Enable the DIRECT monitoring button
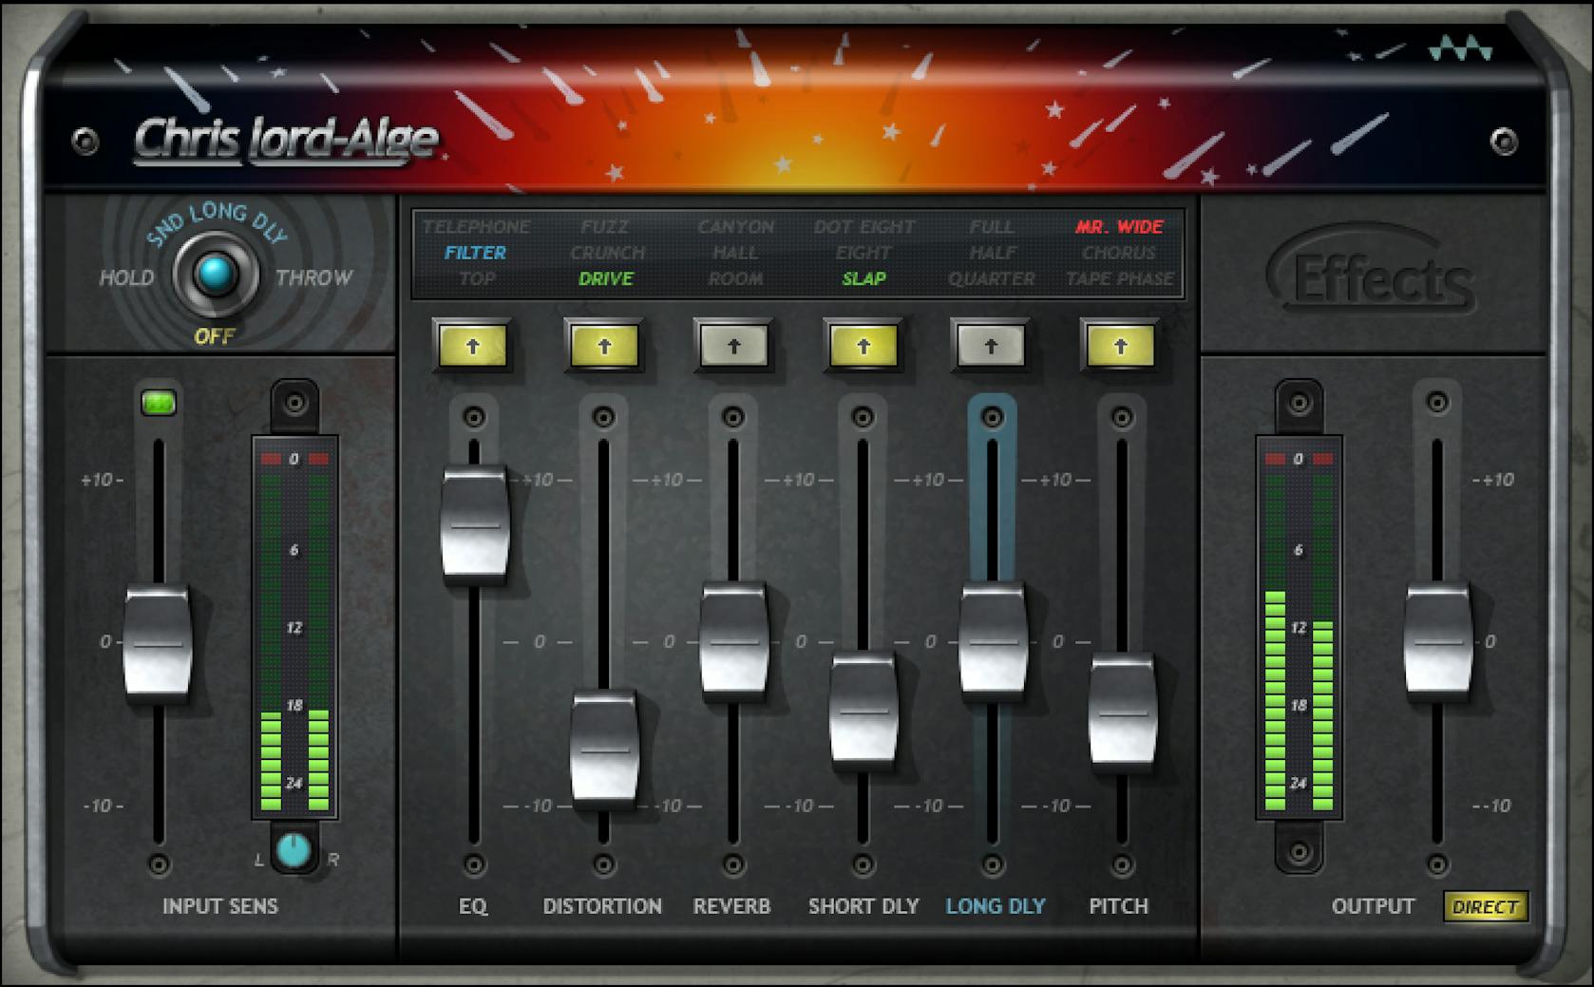 click(x=1487, y=907)
